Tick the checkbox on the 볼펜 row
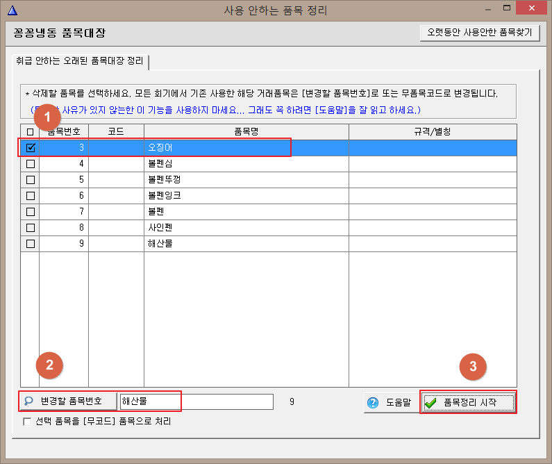Screen dimensions: 552x464 (31, 212)
